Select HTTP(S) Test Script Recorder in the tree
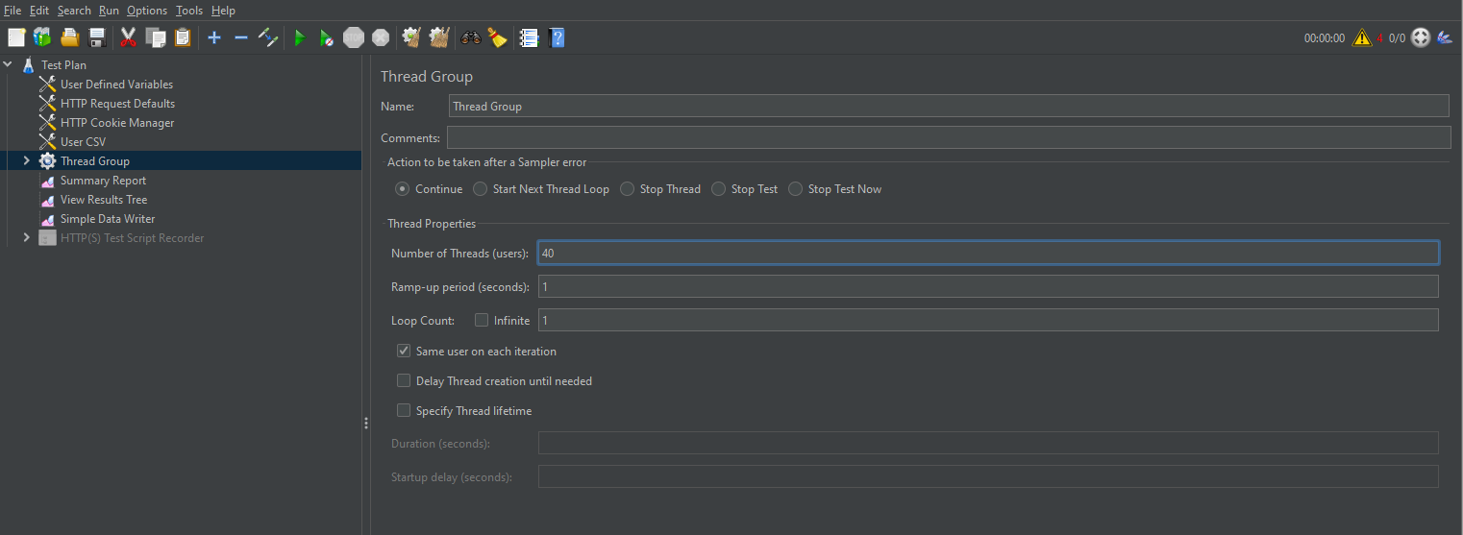This screenshot has height=535, width=1463. click(x=132, y=238)
